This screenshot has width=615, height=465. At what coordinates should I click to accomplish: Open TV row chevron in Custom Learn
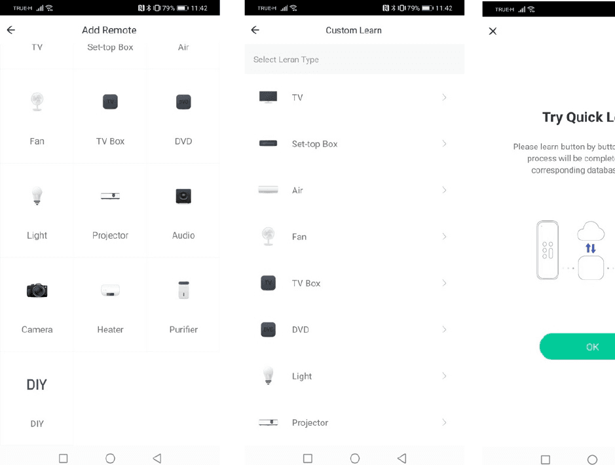coord(444,97)
